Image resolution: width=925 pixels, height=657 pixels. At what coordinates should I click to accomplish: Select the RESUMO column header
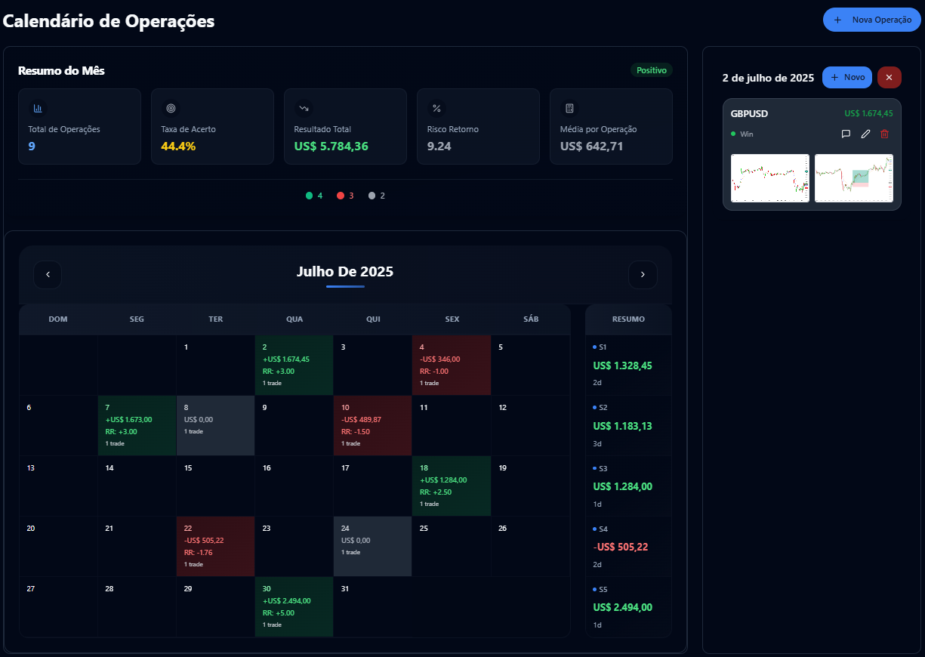coord(628,319)
